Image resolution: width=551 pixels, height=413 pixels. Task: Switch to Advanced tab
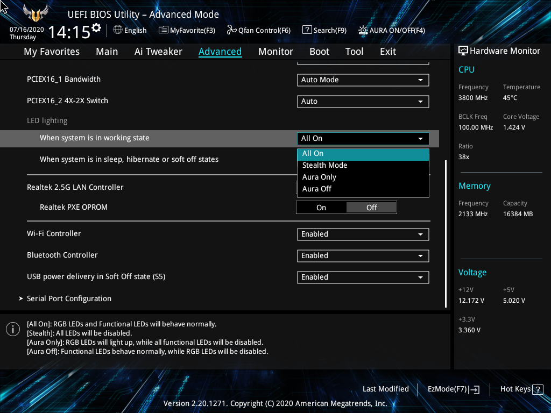220,52
